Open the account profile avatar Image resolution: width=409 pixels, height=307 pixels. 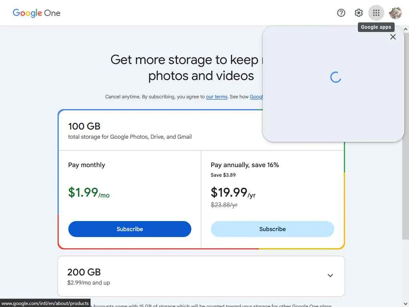[x=395, y=13]
